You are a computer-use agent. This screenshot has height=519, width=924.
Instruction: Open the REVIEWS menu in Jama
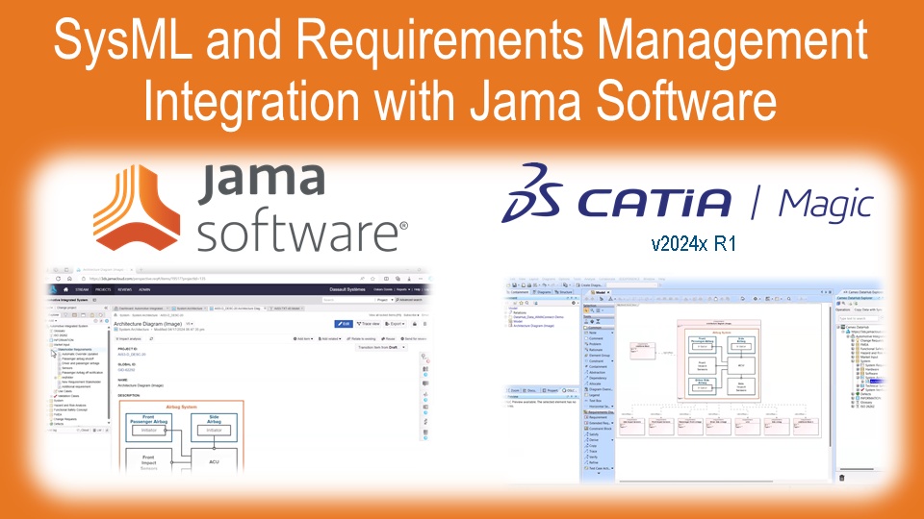pyautogui.click(x=124, y=289)
